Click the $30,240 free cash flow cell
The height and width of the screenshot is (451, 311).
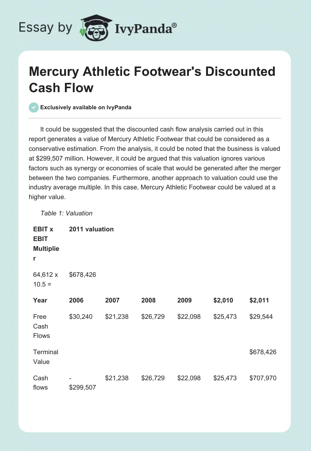81,316
